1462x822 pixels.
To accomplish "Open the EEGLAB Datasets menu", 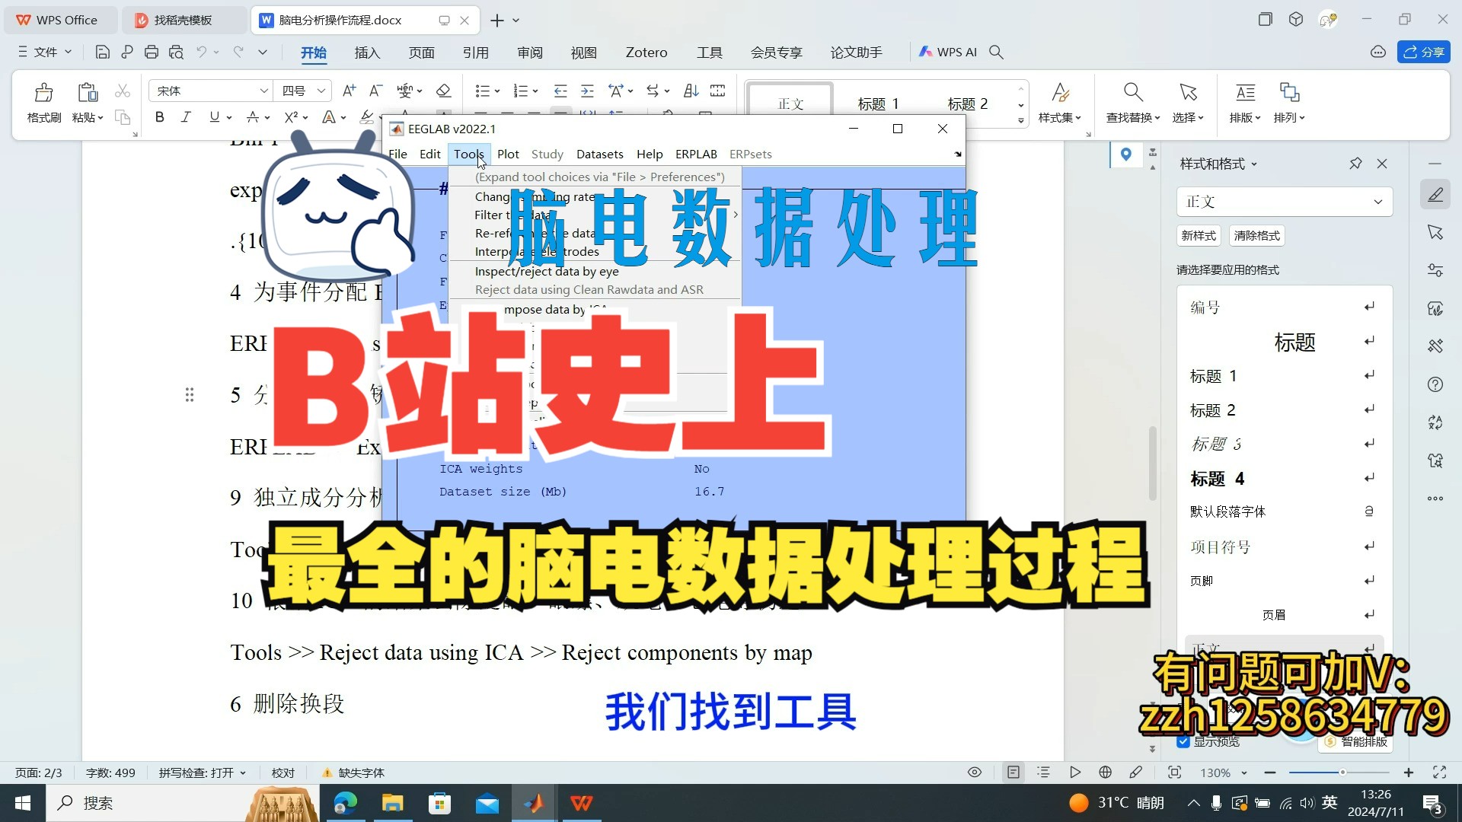I will 599,154.
